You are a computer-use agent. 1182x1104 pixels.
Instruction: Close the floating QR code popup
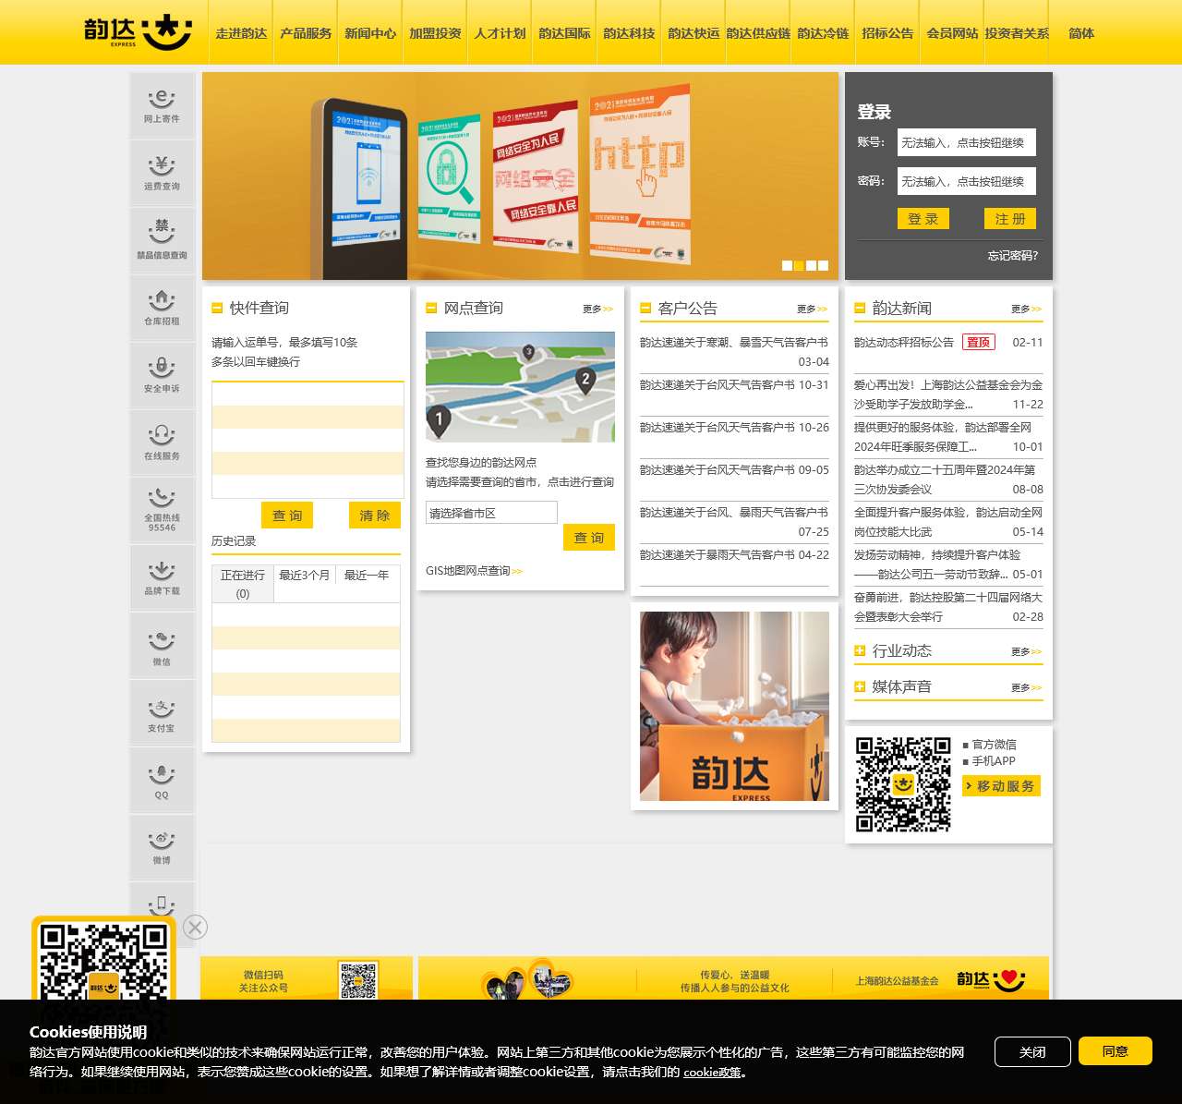(195, 927)
